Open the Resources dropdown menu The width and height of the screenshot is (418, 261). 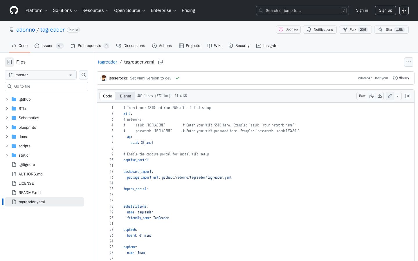(x=96, y=10)
